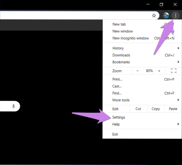The height and width of the screenshot is (165, 182).
Task: Open Settings from the menu
Action: point(119,117)
